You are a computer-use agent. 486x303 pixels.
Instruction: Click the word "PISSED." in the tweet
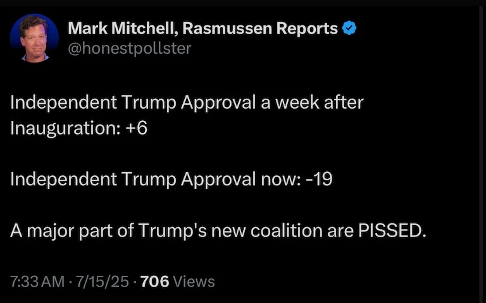click(393, 231)
